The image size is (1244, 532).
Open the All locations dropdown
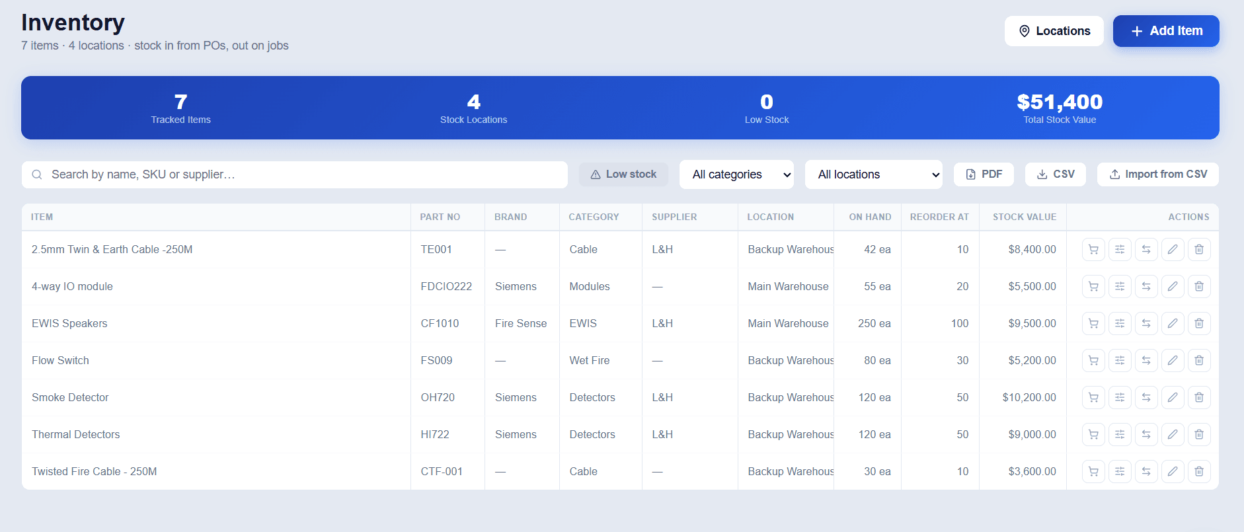pyautogui.click(x=873, y=174)
